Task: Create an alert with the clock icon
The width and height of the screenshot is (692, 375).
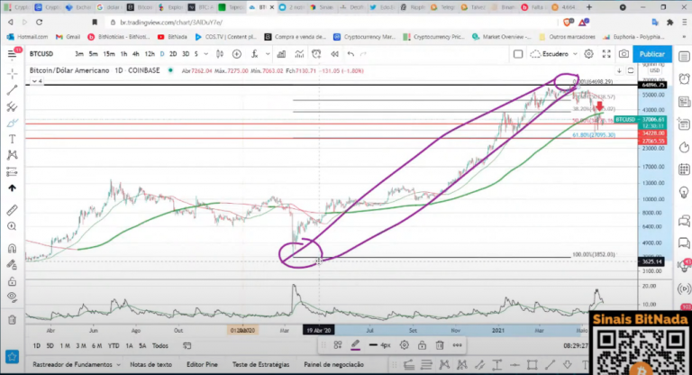Action: pos(316,54)
